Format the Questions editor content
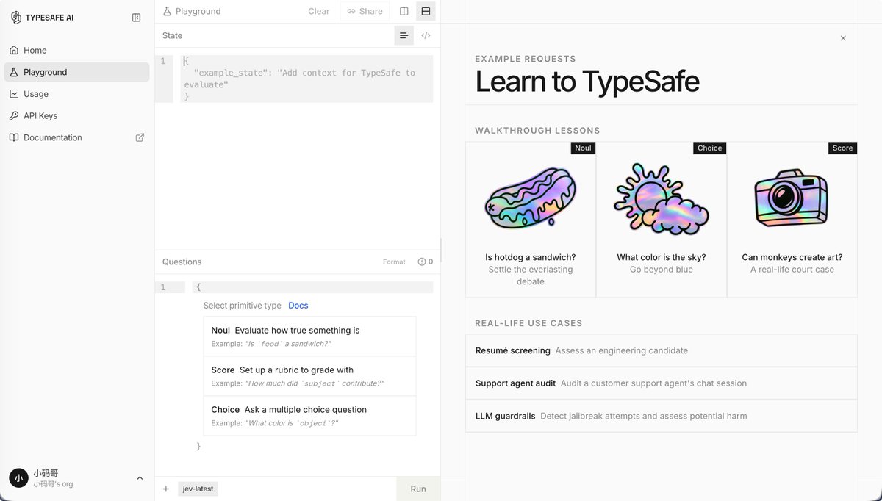This screenshot has width=882, height=501. [x=394, y=262]
